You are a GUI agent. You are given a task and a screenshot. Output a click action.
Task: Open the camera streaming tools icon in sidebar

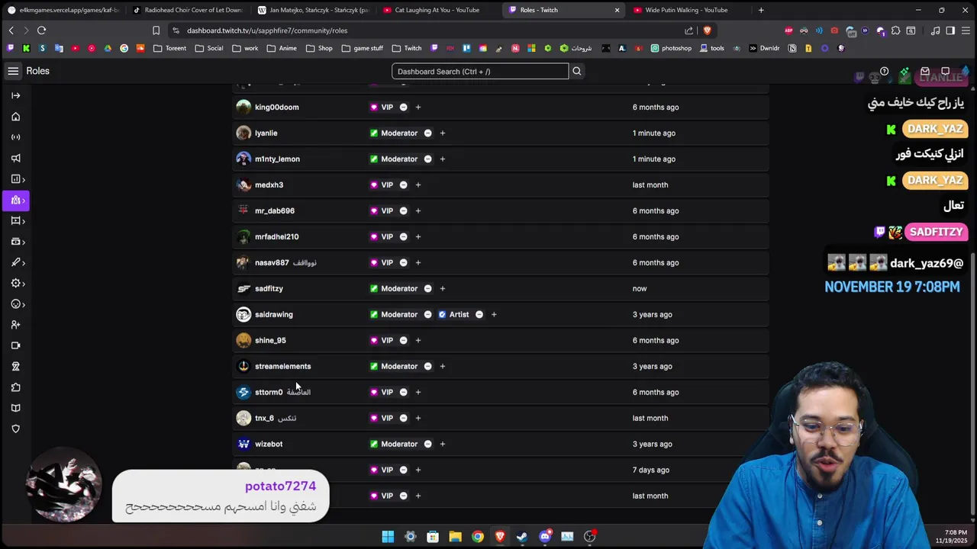pyautogui.click(x=15, y=345)
